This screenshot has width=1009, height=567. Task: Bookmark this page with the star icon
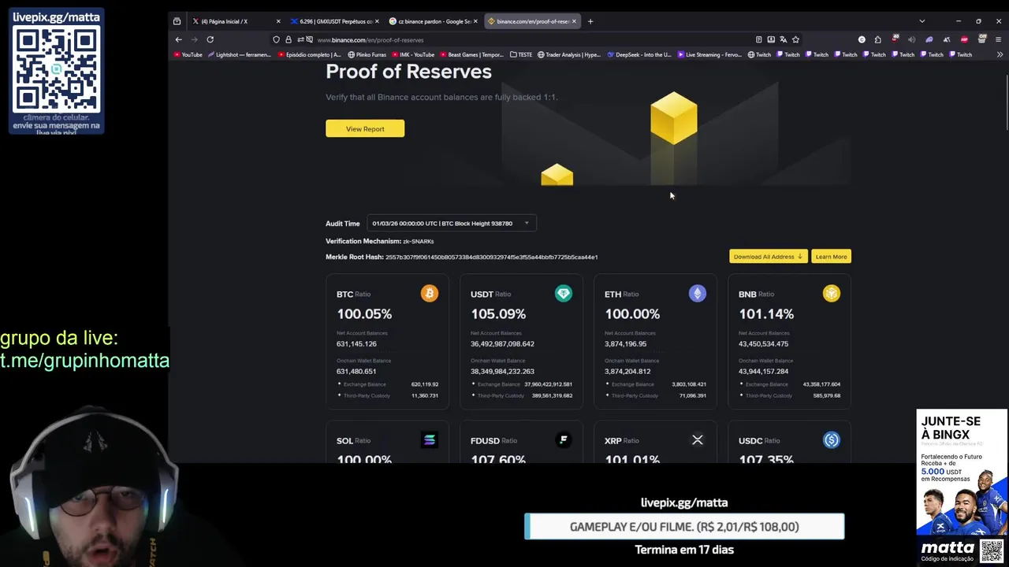click(795, 39)
